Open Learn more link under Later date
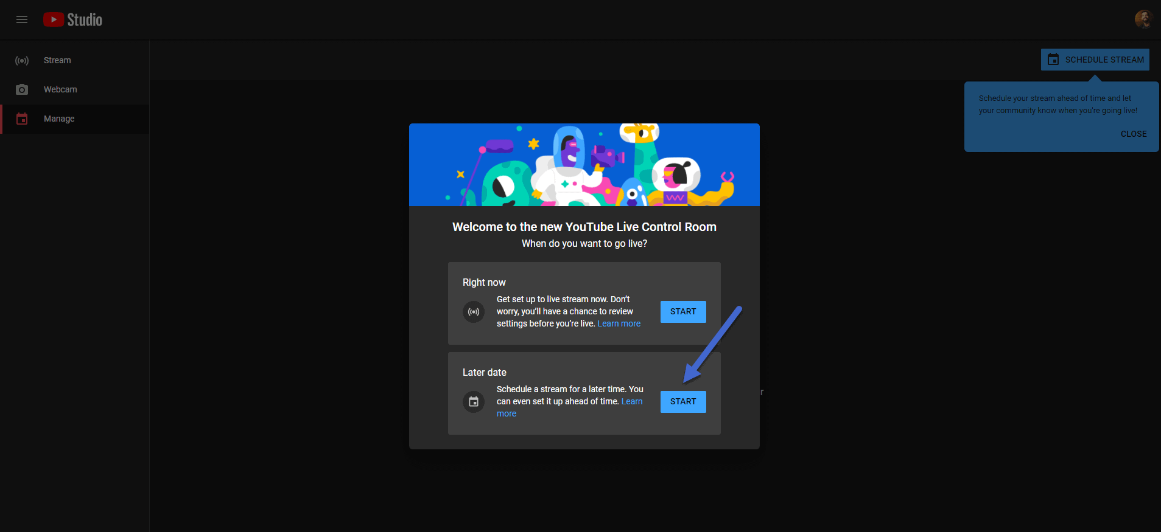Screen dimensions: 1161x532 click(632, 402)
